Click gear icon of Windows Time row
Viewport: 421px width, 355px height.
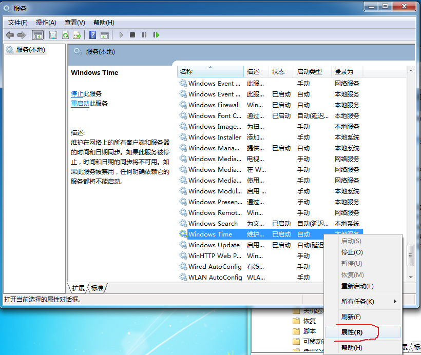click(183, 234)
